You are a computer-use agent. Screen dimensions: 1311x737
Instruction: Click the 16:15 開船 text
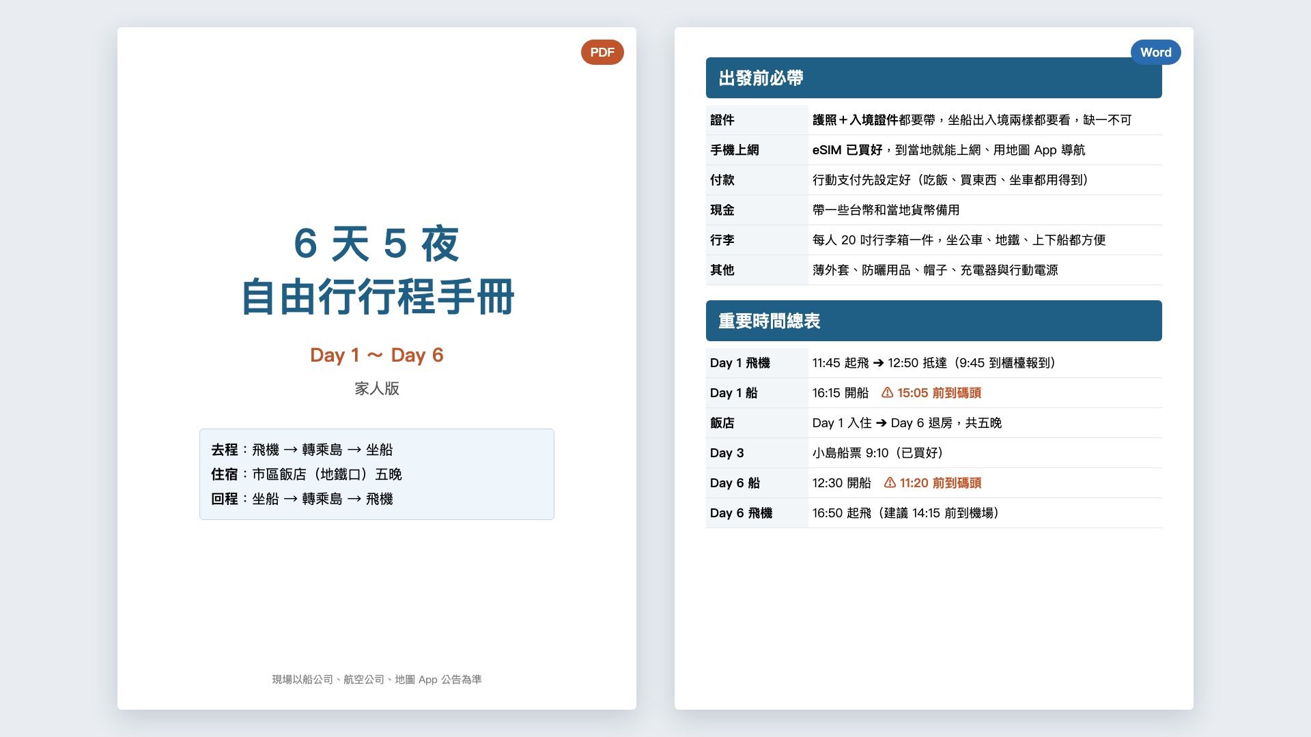pos(841,393)
